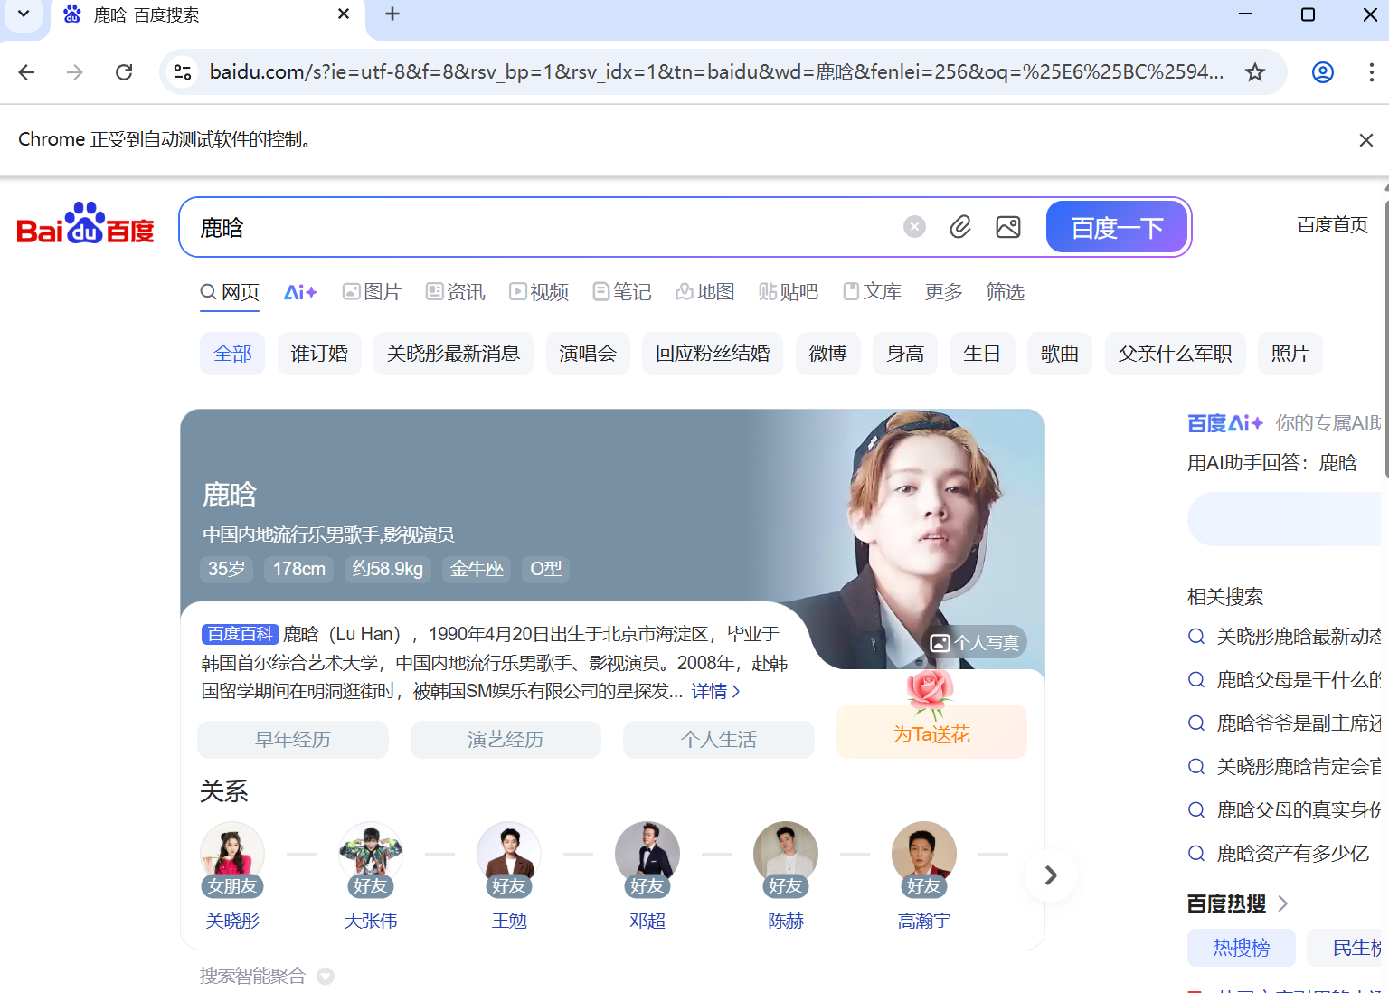Click the Baidu logo

pos(86,223)
